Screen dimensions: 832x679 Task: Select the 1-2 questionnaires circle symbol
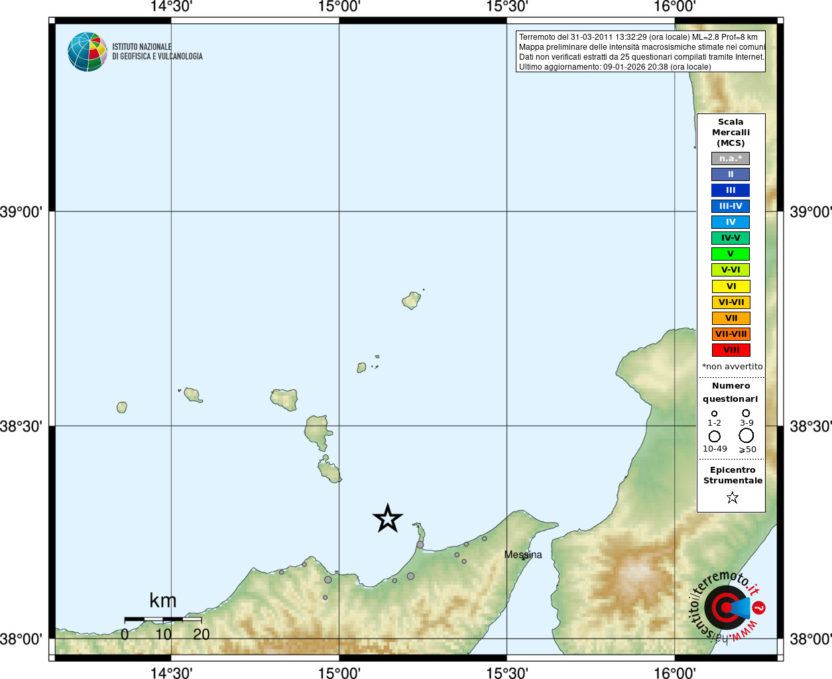[x=714, y=414]
